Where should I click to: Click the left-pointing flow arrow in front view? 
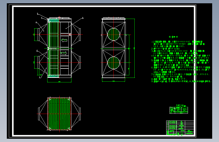point(64,40)
